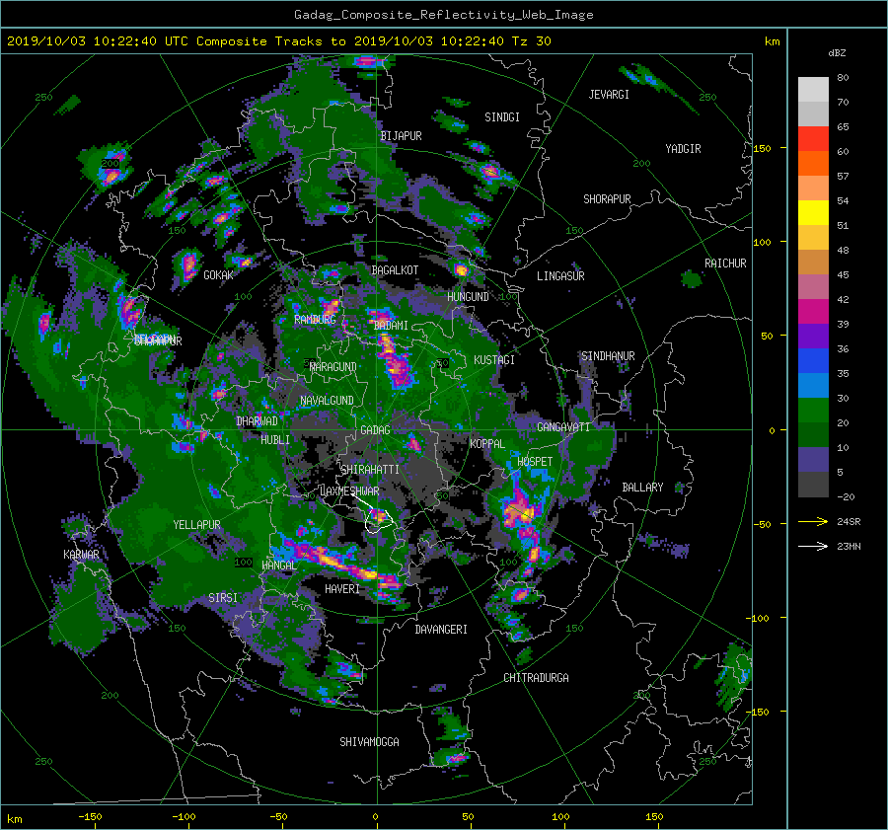Click the -150 value on the bottom axis
This screenshot has height=830, width=888.
click(x=90, y=817)
